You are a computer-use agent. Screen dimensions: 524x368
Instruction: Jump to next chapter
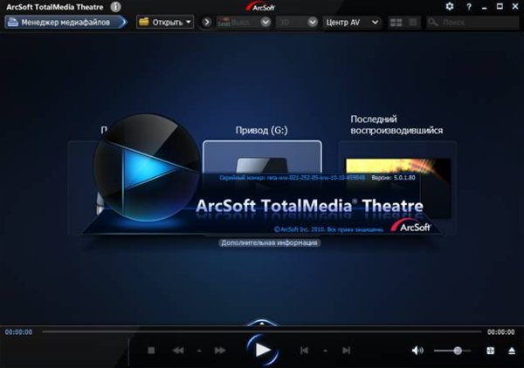(x=346, y=351)
